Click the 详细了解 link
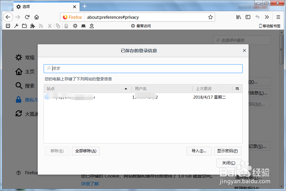This screenshot has height=191, width=286. click(90, 184)
